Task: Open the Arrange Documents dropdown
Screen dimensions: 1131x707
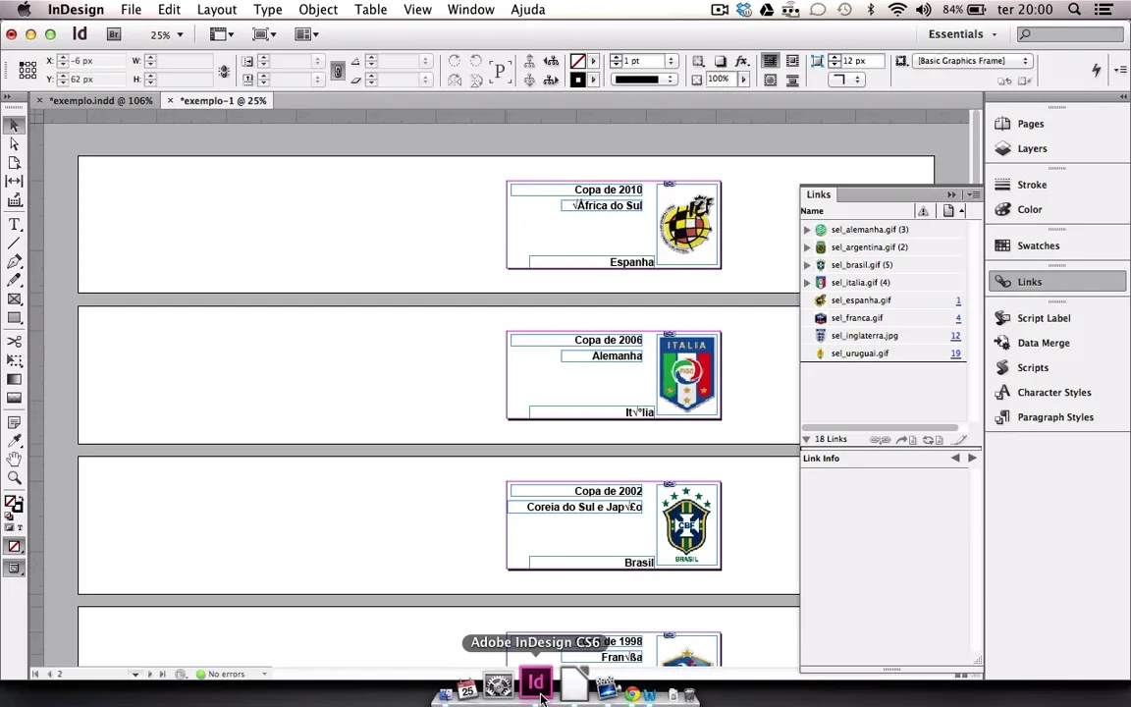Action: [x=306, y=34]
